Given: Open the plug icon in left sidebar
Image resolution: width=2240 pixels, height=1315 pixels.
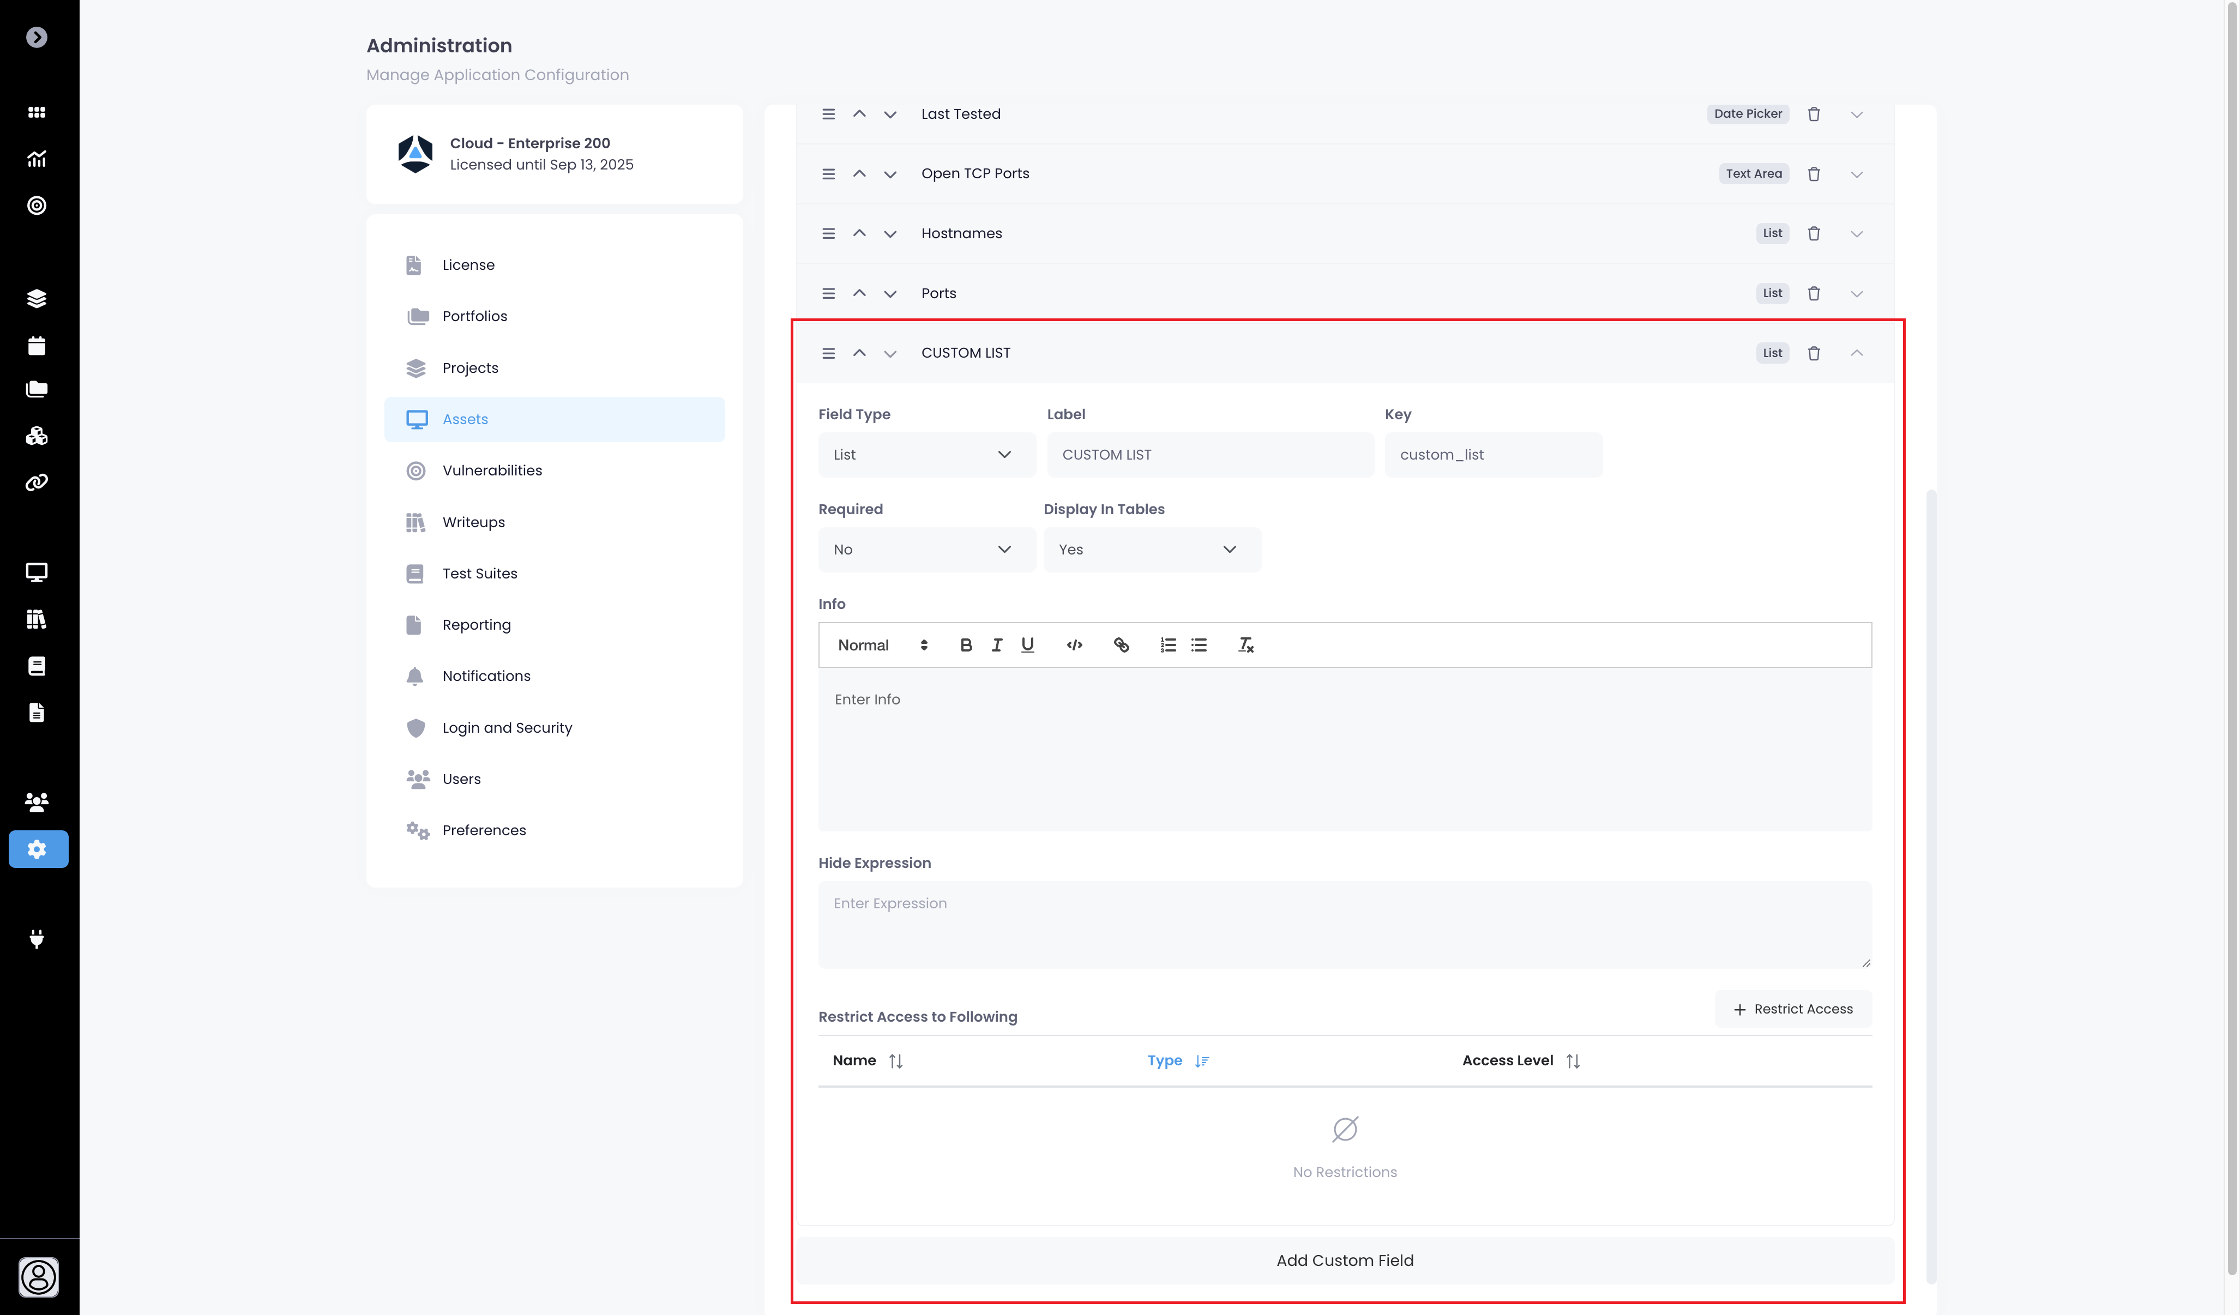Looking at the screenshot, I should tap(37, 938).
